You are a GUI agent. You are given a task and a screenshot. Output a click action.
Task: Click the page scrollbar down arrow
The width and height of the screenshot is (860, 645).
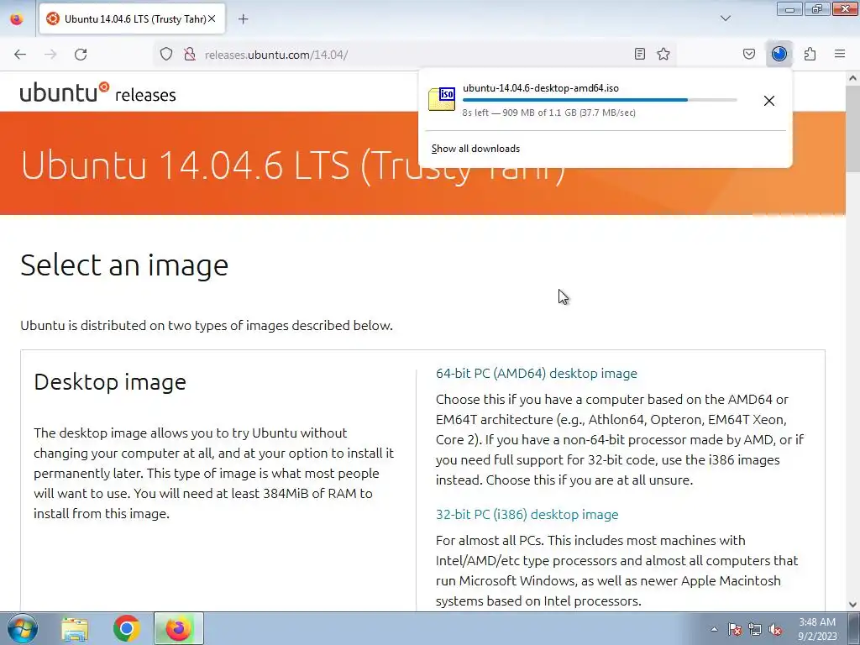point(852,605)
